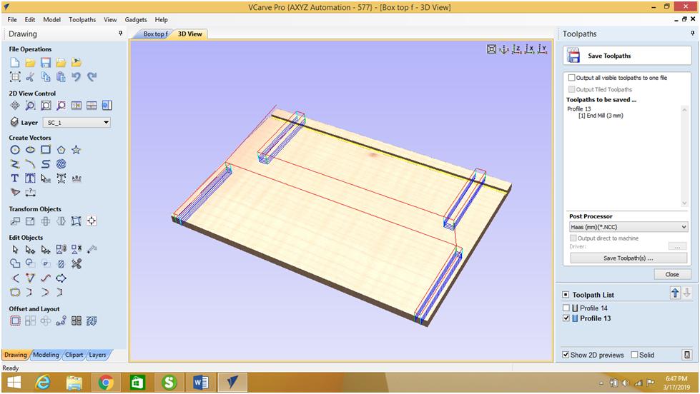Select End Mill (3 mm) entry
Screen dimensions: 700x394
click(x=601, y=116)
